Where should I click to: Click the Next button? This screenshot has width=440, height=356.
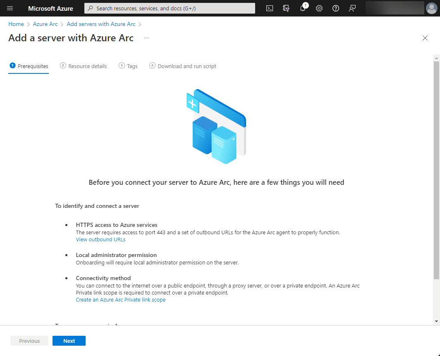pyautogui.click(x=69, y=341)
